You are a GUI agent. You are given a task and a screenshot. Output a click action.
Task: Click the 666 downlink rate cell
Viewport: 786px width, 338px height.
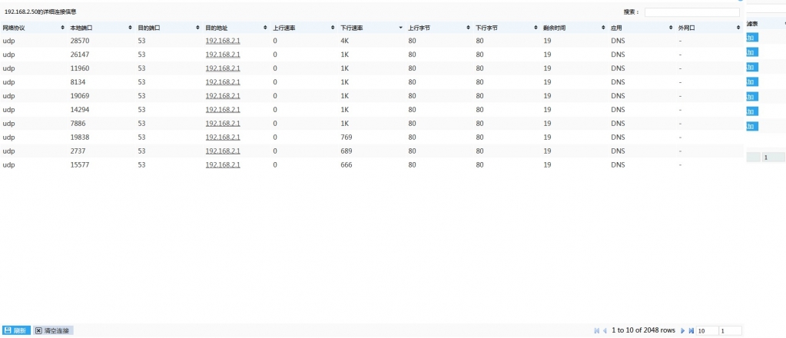[347, 164]
